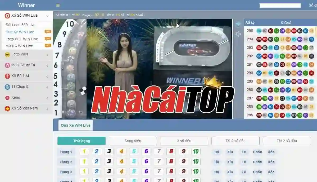
Task: Expand the 11 Chọn 5 arrow
Action: 47,87
